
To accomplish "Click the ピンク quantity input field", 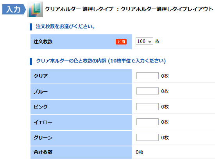I will [147, 107].
